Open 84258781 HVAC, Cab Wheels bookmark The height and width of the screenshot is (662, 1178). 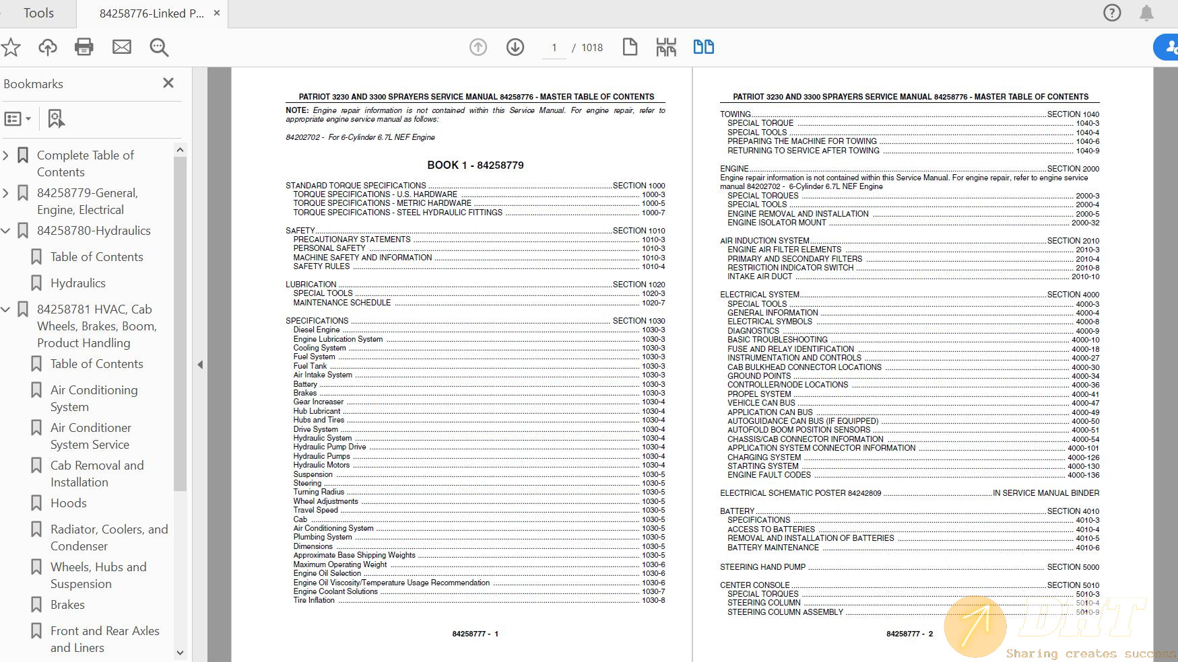point(97,326)
